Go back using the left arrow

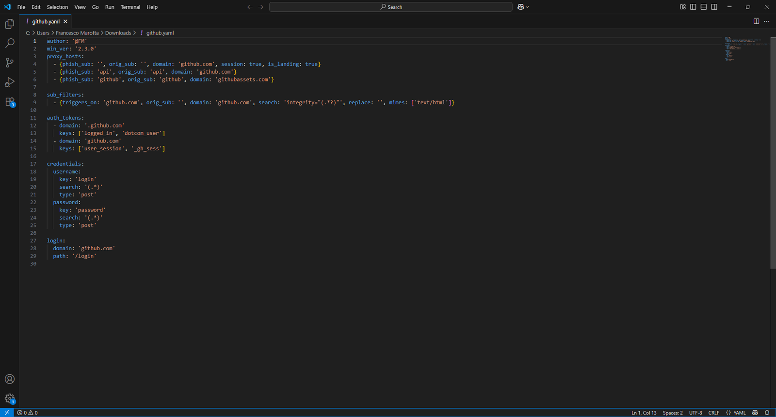tap(250, 7)
